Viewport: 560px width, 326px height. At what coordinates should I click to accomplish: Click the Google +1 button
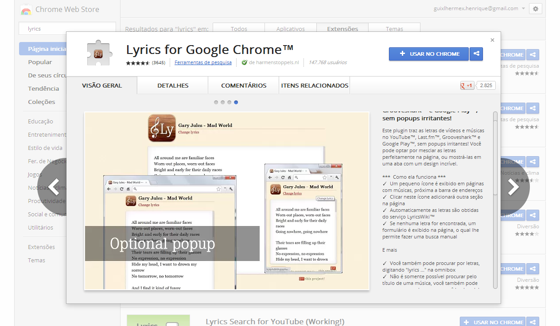[467, 85]
